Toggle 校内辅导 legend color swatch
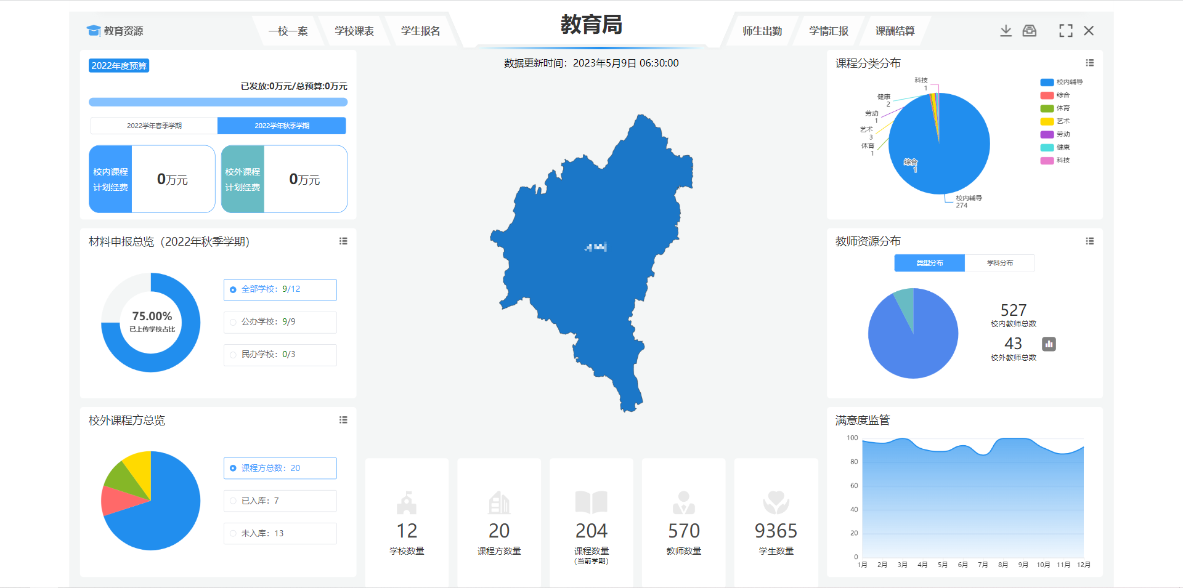This screenshot has width=1183, height=588. point(1047,83)
